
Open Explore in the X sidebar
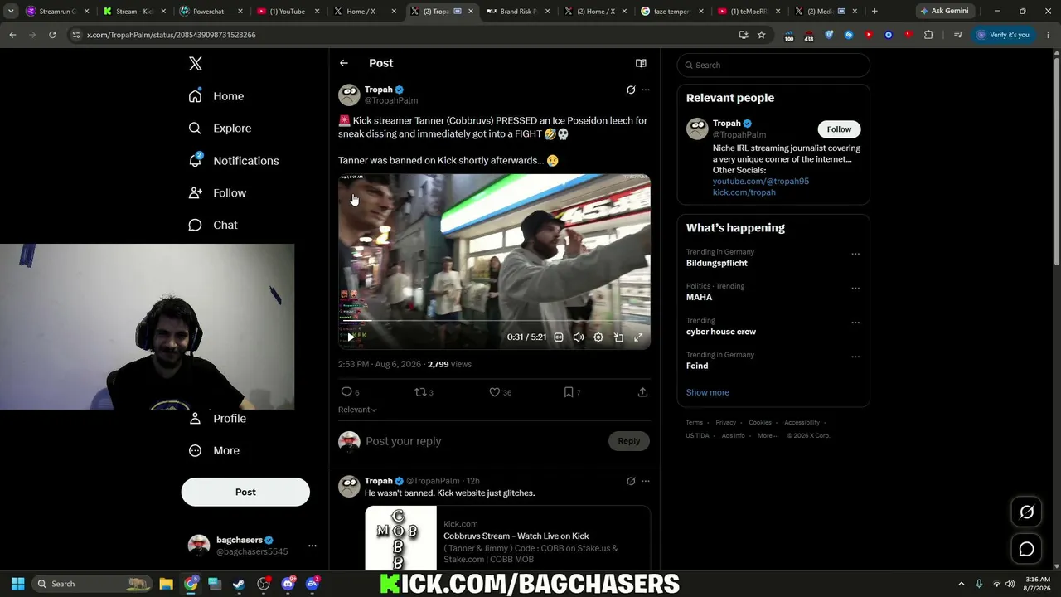tap(220, 129)
